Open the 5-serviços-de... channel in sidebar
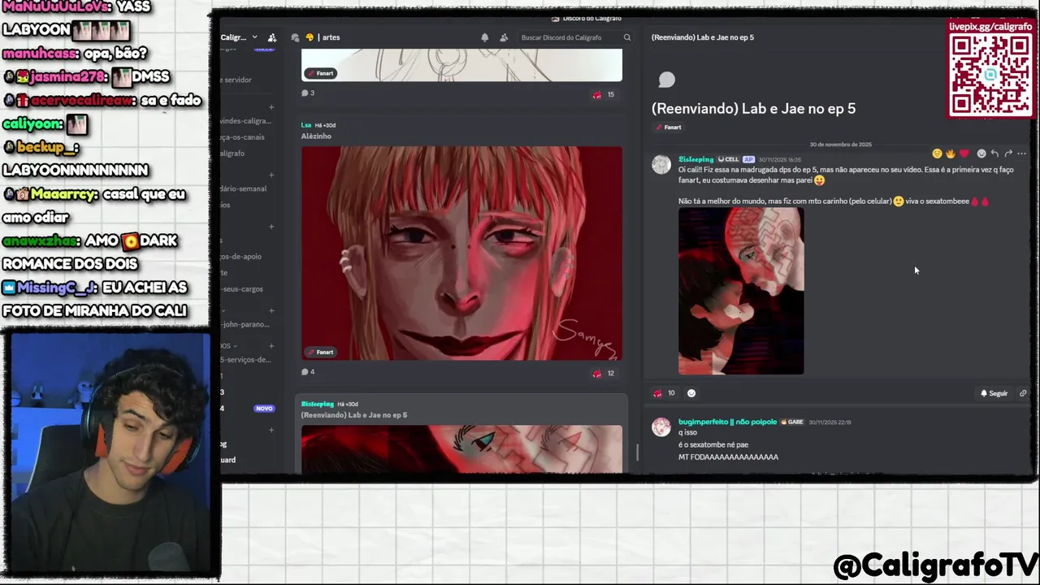The height and width of the screenshot is (585, 1040). tap(245, 359)
